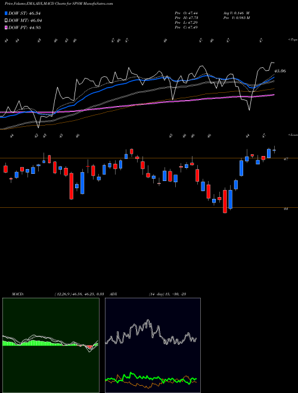Click the Avg V: 0.146 M value
298x393 pixels.
click(236, 13)
